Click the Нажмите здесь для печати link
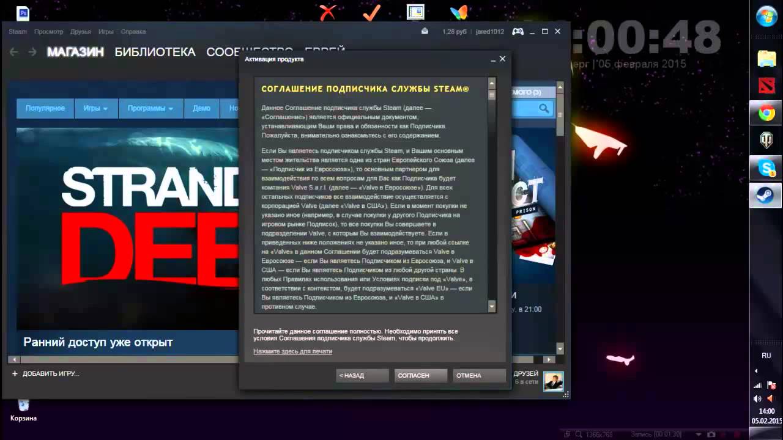The width and height of the screenshot is (783, 440). click(x=293, y=351)
